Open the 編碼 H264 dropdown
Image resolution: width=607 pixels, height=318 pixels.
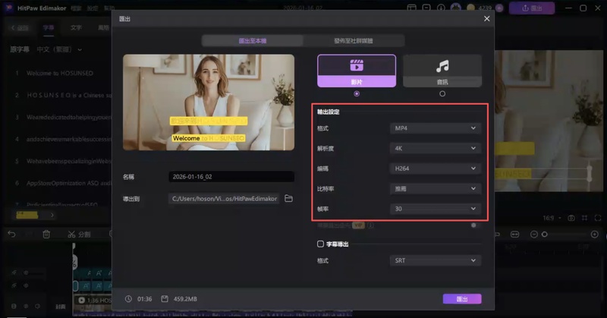coord(435,168)
